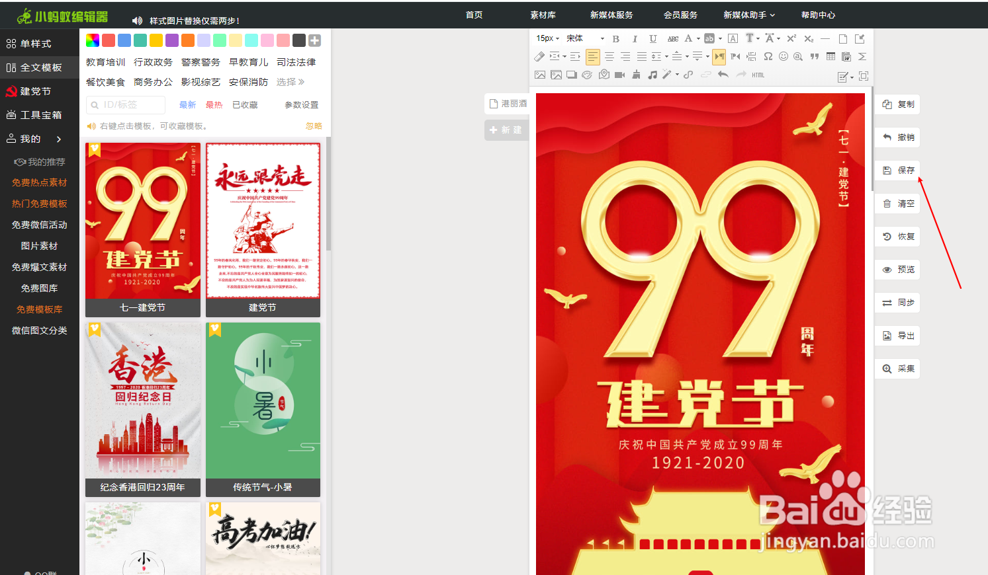Select the orange color swatch
The width and height of the screenshot is (988, 575).
[188, 40]
